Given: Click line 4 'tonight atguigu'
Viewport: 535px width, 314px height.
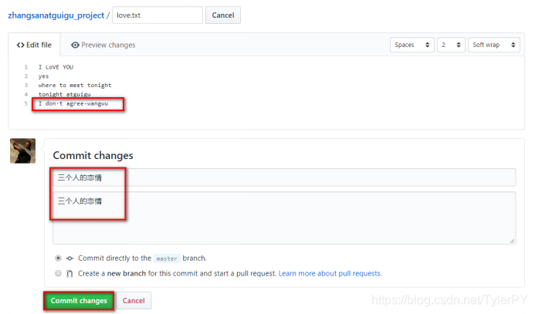Looking at the screenshot, I should pyautogui.click(x=65, y=94).
